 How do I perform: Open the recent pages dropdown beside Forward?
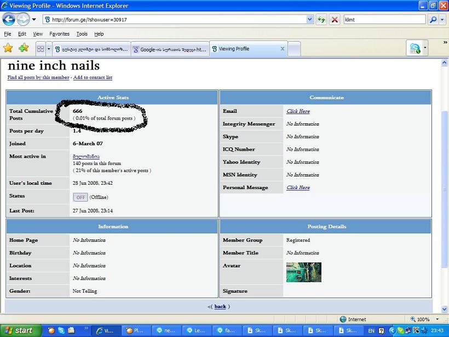click(34, 20)
